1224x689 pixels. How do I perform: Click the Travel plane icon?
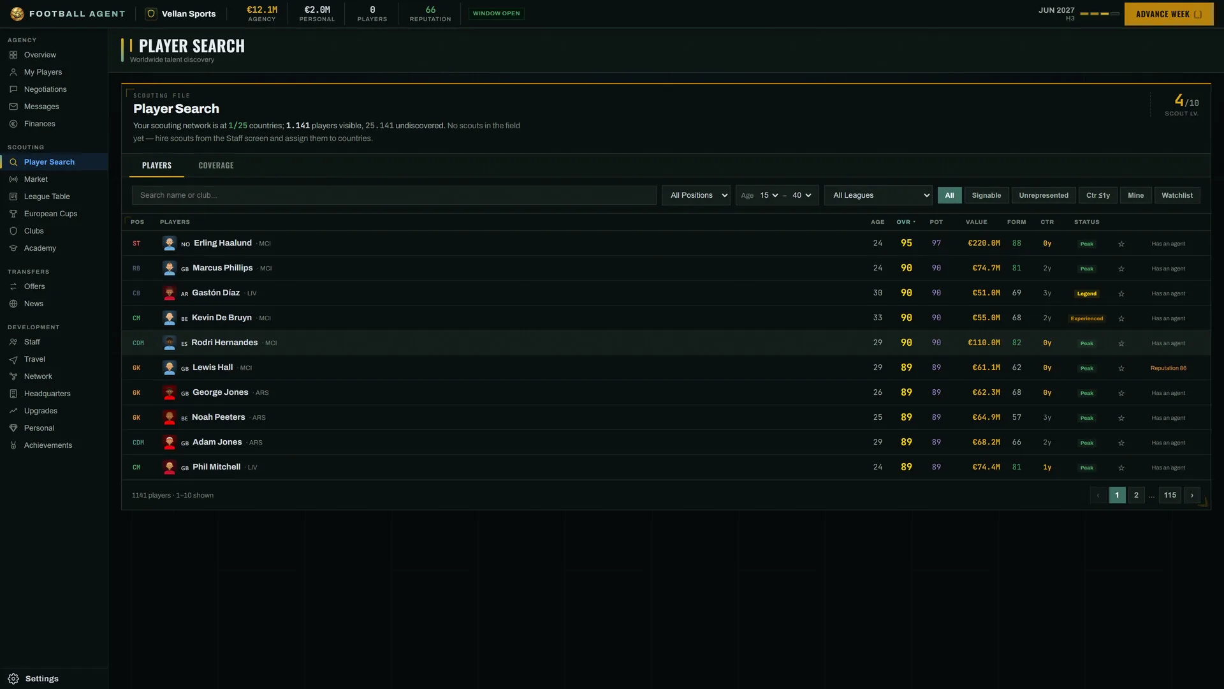[x=13, y=359]
